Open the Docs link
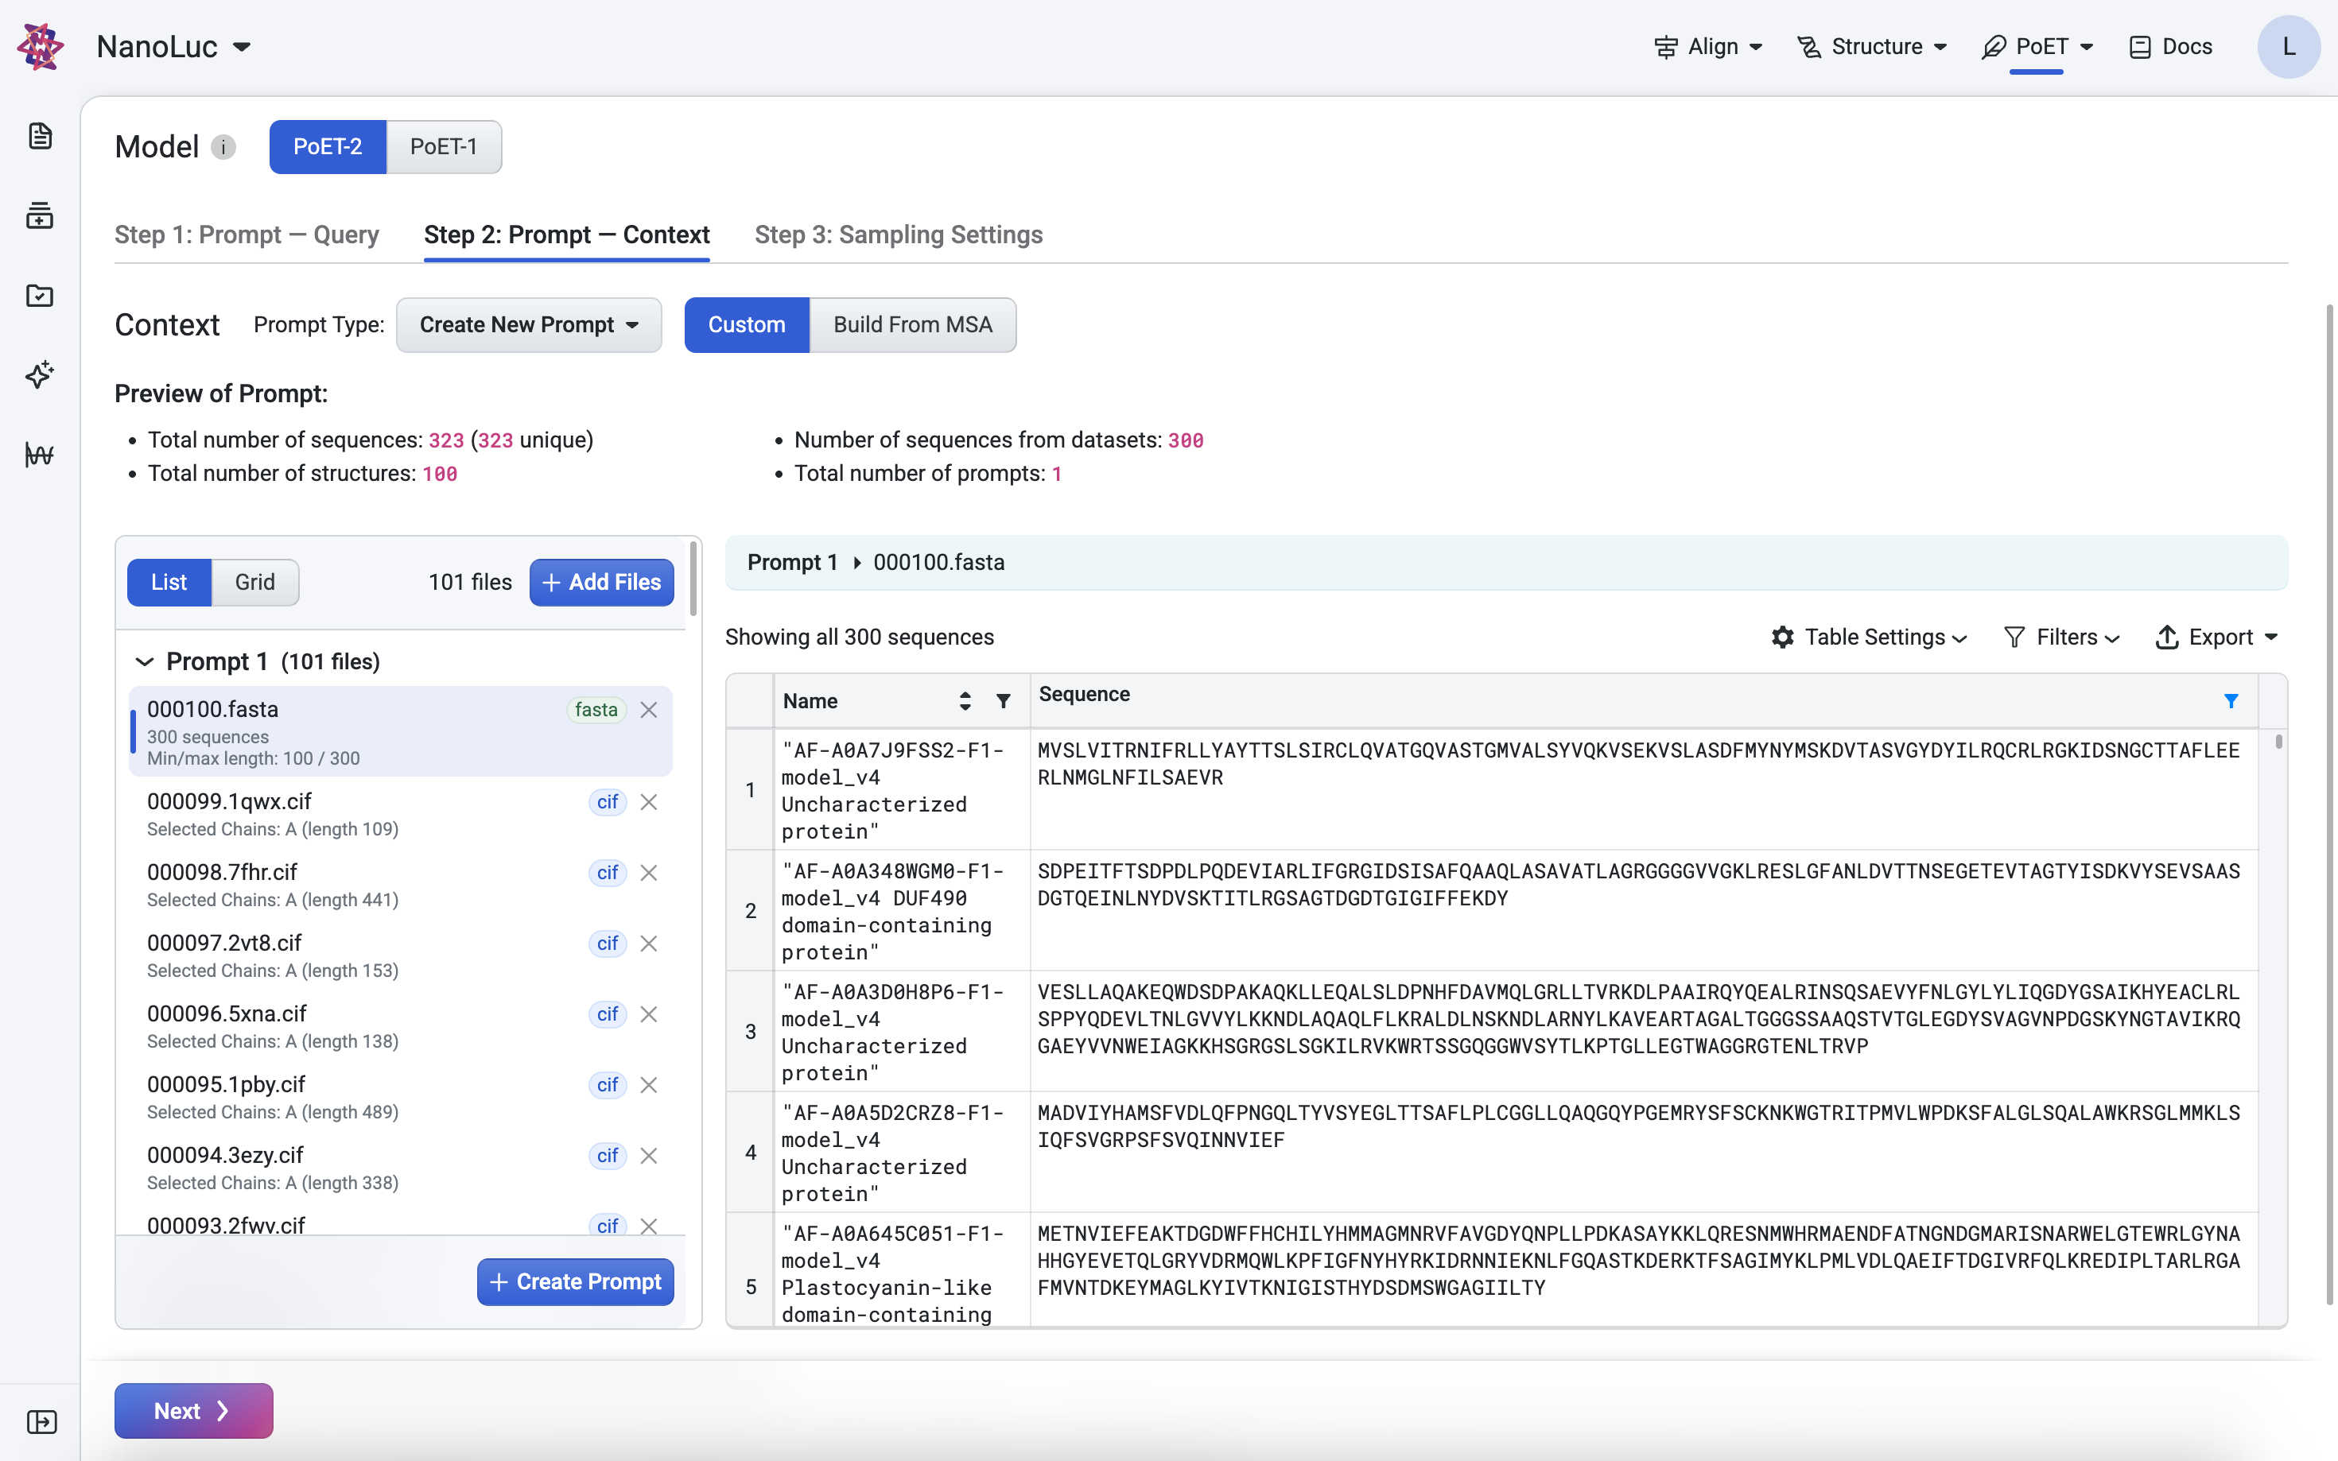 (x=2171, y=46)
